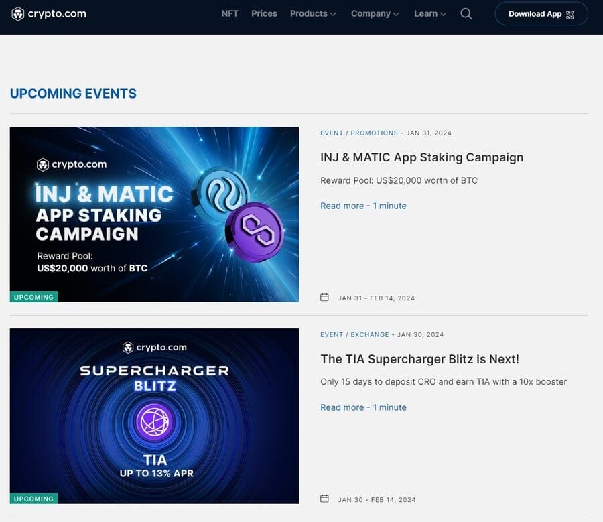Expand the Products dropdown menu
The width and height of the screenshot is (603, 522).
point(313,14)
